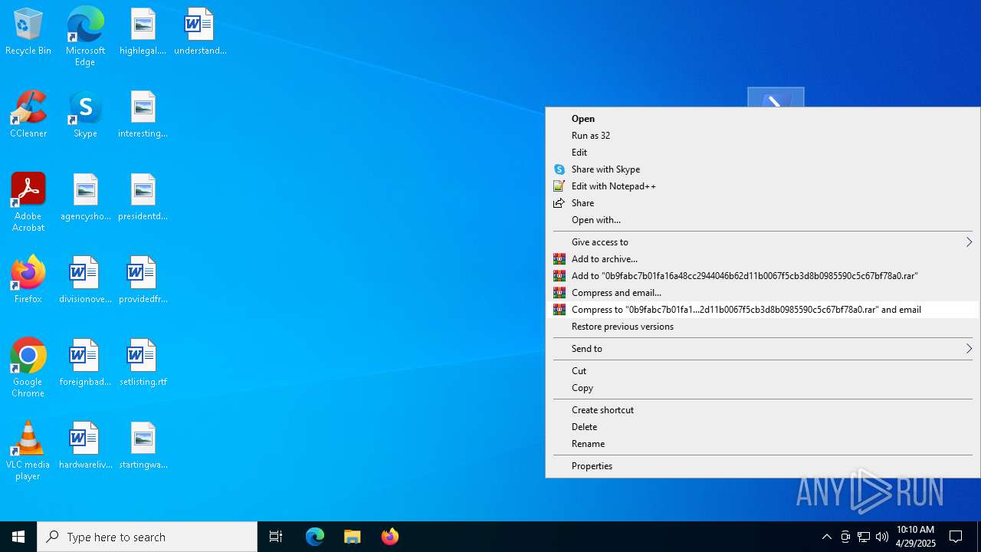Choose Open with... in context menu
This screenshot has width=981, height=552.
coord(763,220)
